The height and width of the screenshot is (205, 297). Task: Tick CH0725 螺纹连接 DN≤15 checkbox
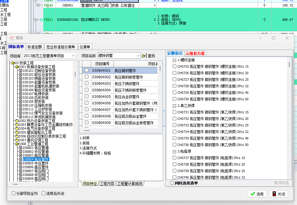(174, 66)
